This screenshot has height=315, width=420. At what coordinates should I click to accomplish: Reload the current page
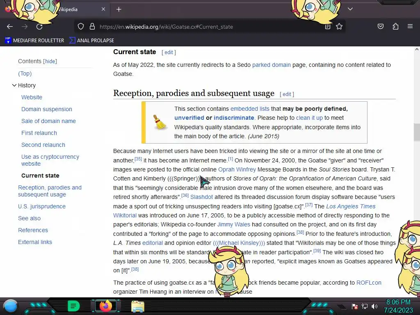coord(39,27)
